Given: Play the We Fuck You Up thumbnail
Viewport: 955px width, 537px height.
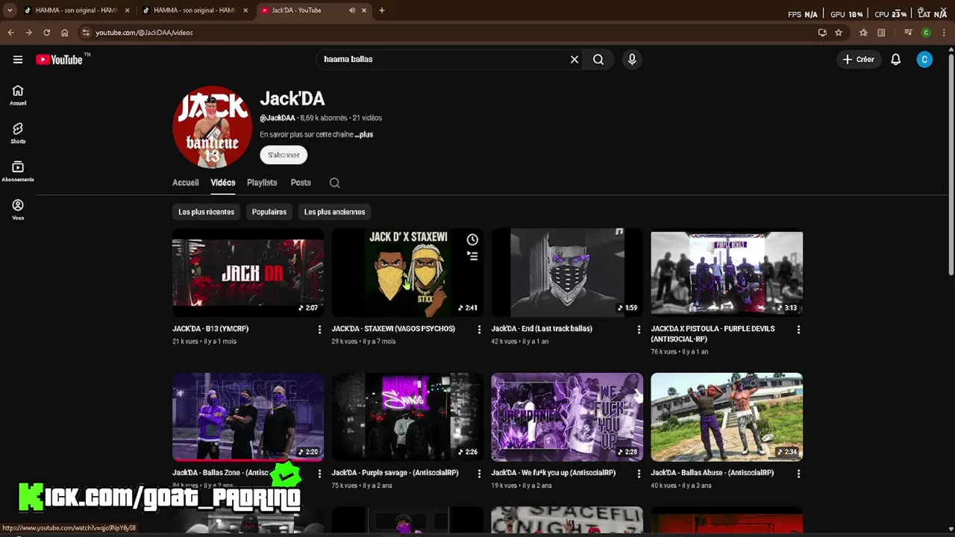Looking at the screenshot, I should [x=567, y=417].
